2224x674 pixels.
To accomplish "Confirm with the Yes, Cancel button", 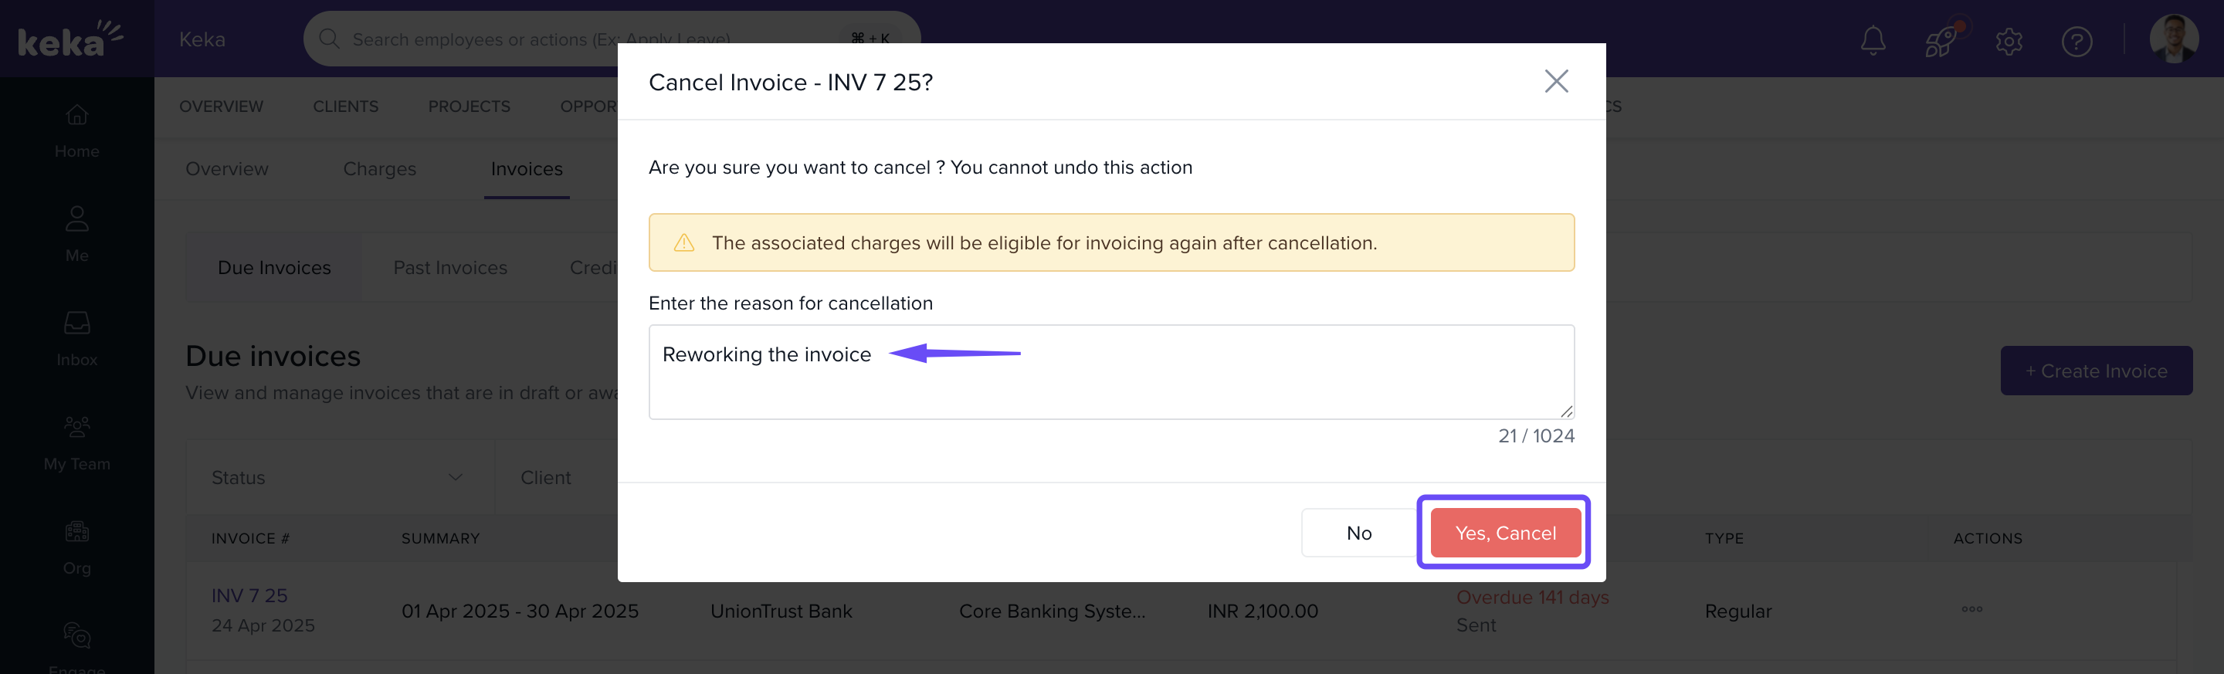I will pyautogui.click(x=1505, y=533).
